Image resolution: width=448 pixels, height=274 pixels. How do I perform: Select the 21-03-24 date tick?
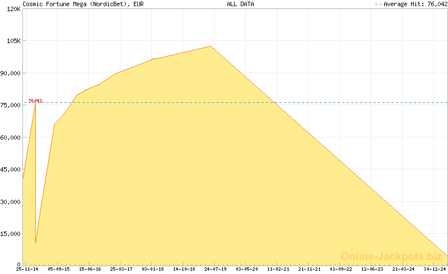[x=404, y=269]
